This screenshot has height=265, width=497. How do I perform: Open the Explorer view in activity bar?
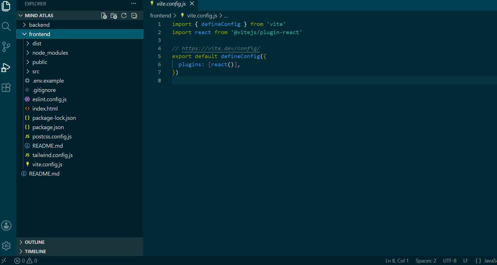pos(6,6)
